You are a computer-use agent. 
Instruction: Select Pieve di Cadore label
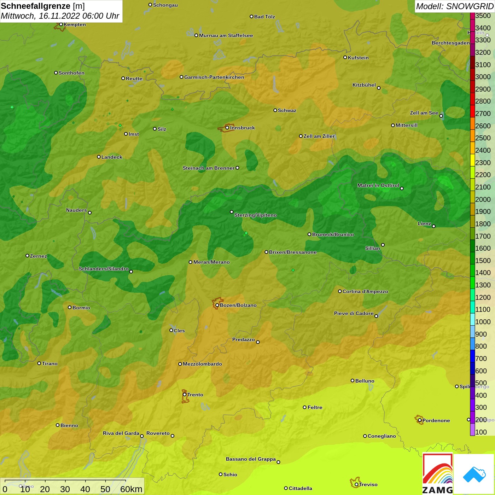(354, 313)
